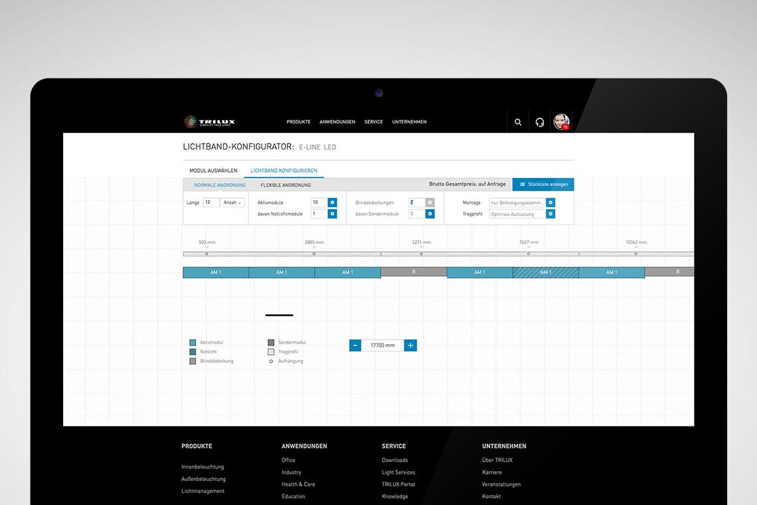Click the round blue button beside davon Sondermodule
Viewport: 757px width, 505px height.
[430, 213]
